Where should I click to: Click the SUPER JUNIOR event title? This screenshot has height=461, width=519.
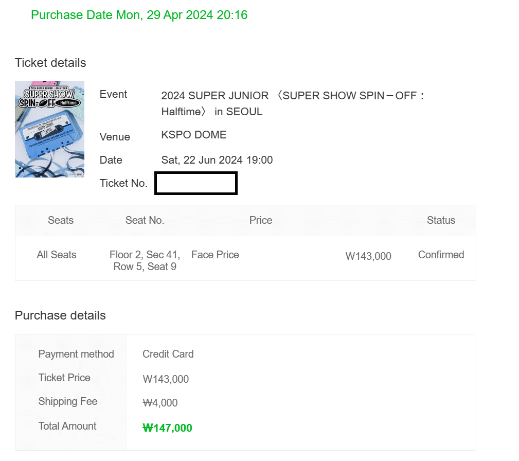(x=292, y=103)
